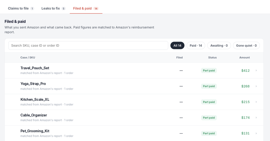Click the Filed column header
The image size is (270, 141).
click(x=180, y=57)
